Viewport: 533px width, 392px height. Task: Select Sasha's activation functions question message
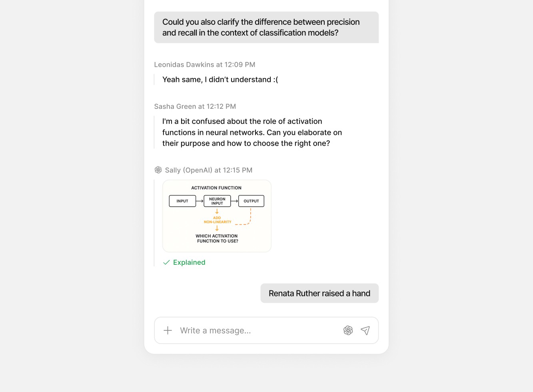coord(252,132)
